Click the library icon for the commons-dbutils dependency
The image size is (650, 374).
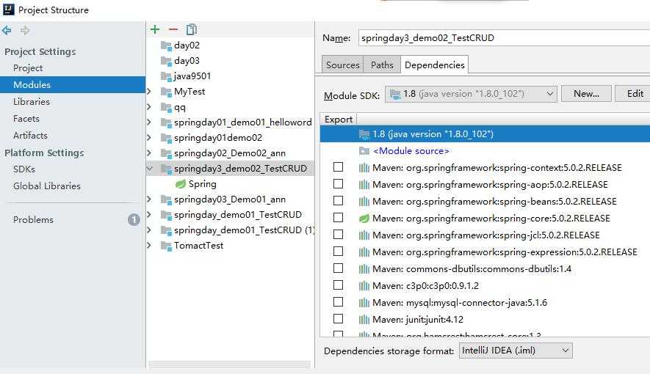click(x=364, y=269)
